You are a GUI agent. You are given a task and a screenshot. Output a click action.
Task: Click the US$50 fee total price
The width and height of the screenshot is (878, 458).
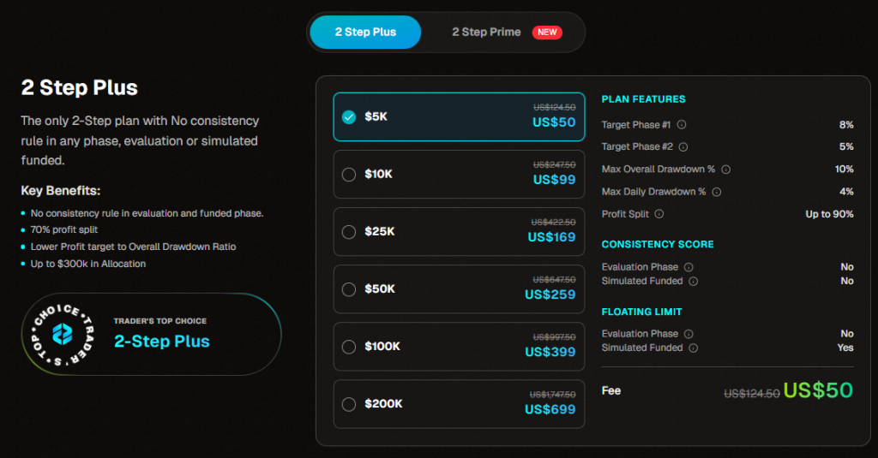tap(818, 391)
